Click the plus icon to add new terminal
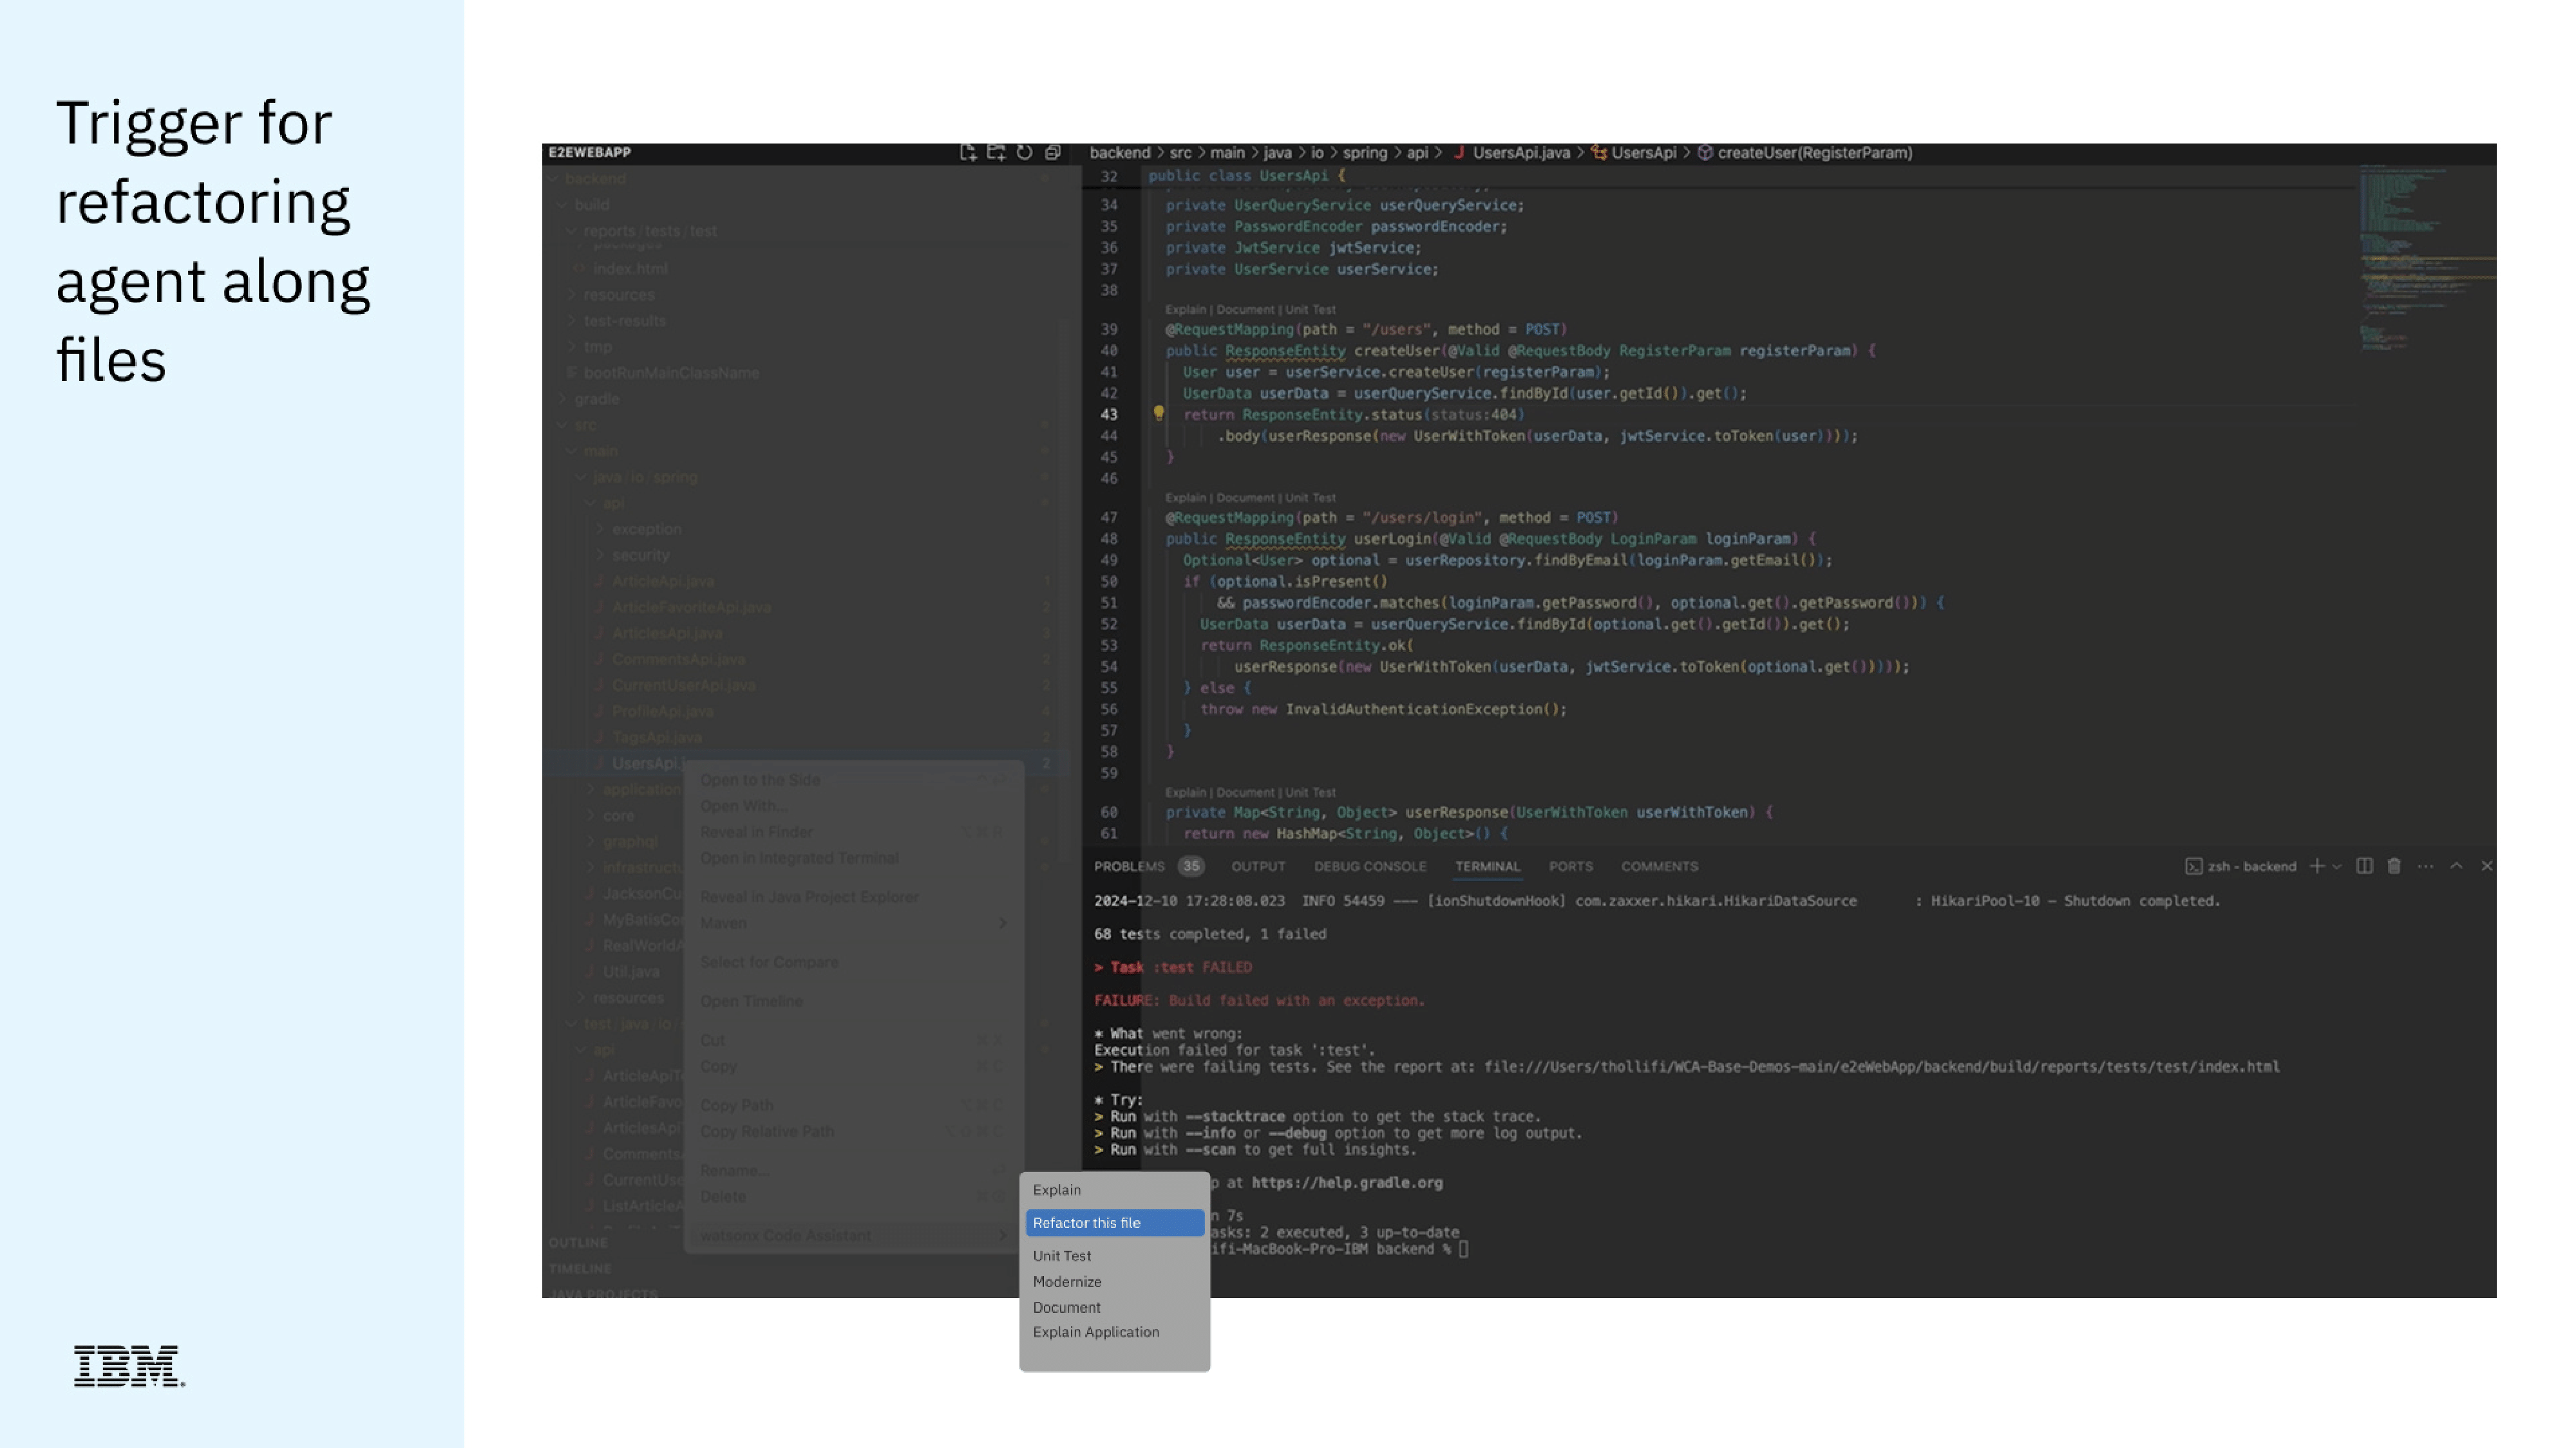 point(2316,866)
